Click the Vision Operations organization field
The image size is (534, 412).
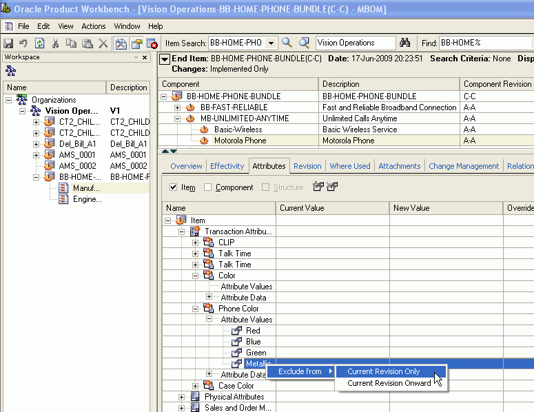click(356, 43)
